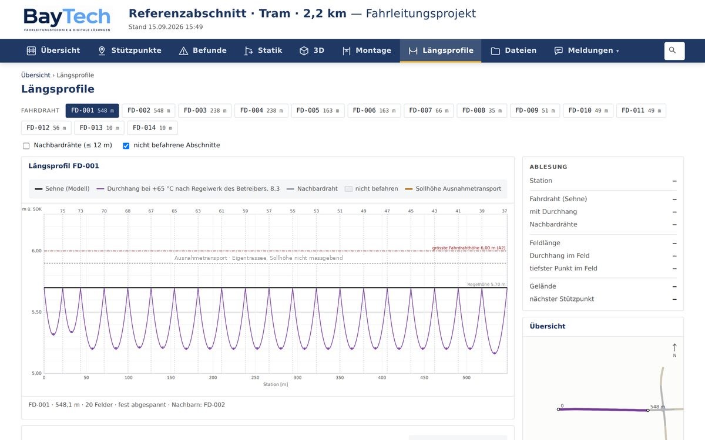Click 'Stand 15.09.2026 15:49' timestamp
The image size is (705, 440).
166,27
